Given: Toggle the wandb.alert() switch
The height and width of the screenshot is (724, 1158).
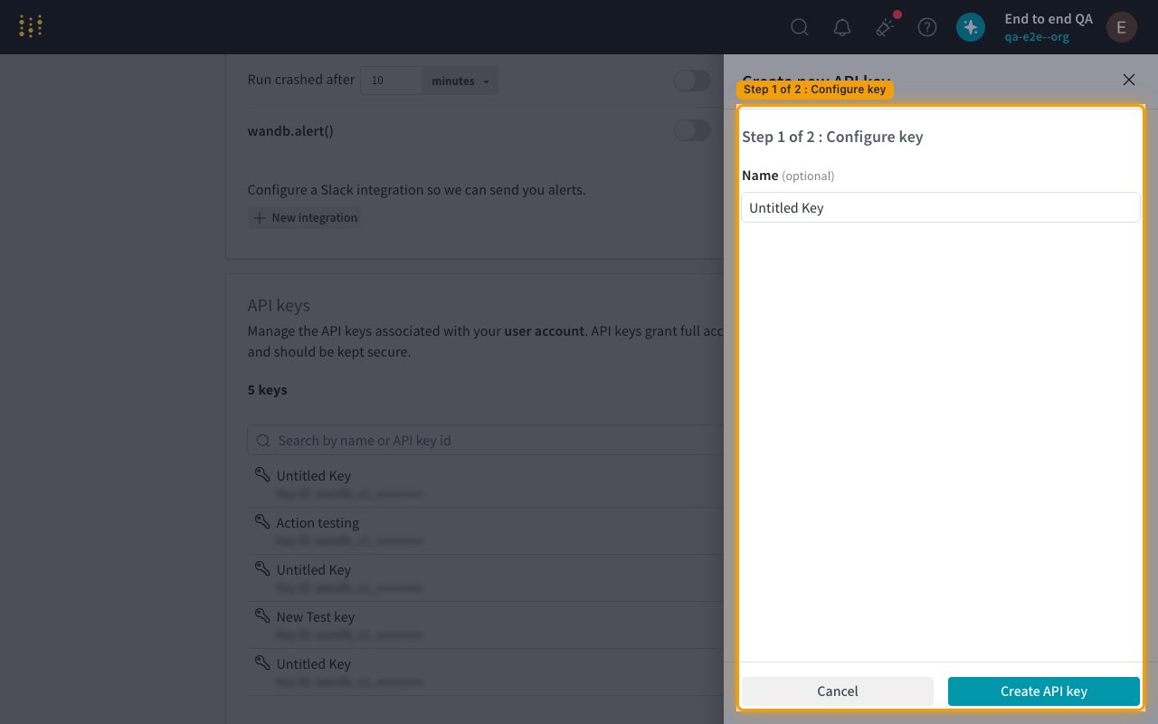Looking at the screenshot, I should [x=693, y=131].
